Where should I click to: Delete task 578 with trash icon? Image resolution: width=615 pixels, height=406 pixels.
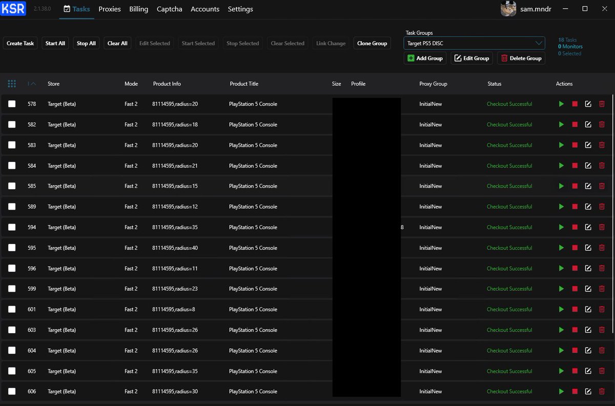point(602,104)
